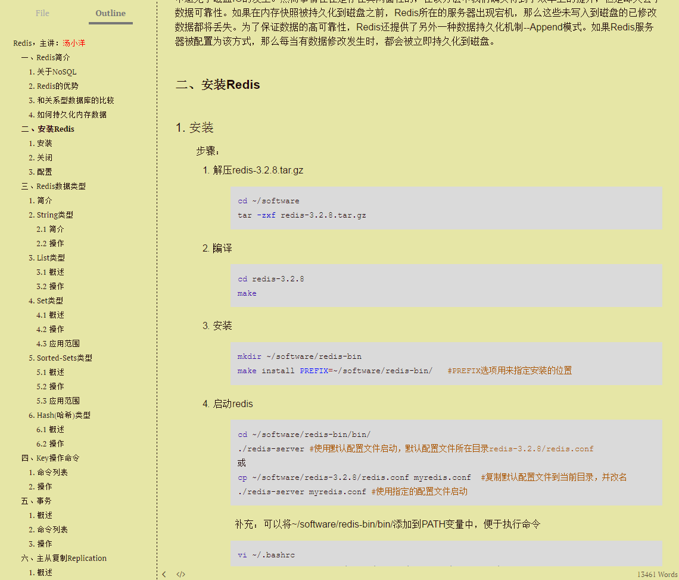Viewport: 679px width, 580px height.
Task: Open 6. Hash(哈希)类型 section
Action: (61, 415)
